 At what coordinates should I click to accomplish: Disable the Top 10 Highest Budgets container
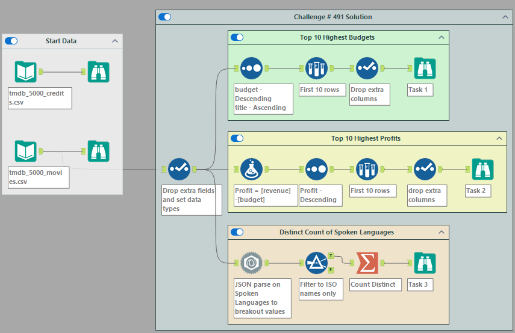coord(237,37)
